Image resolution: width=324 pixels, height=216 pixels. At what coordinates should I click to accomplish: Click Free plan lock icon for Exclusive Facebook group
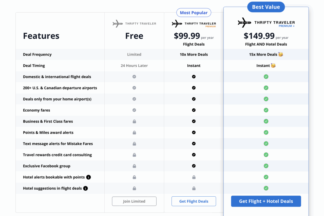tap(134, 166)
